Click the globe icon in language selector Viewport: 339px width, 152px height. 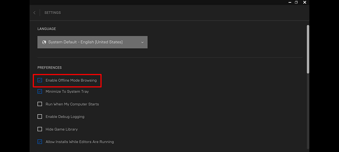[44, 42]
